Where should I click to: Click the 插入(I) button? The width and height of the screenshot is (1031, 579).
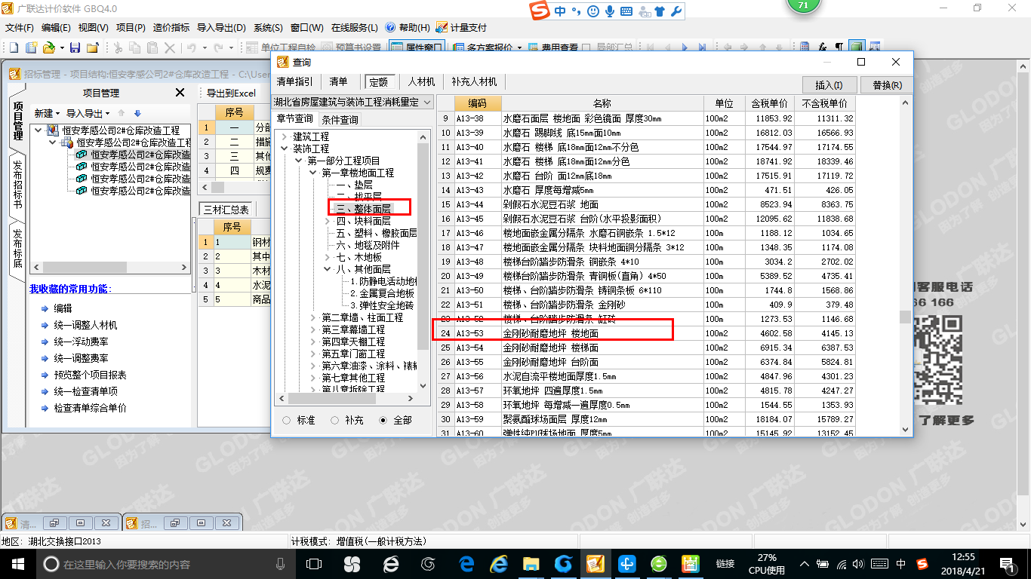[829, 84]
